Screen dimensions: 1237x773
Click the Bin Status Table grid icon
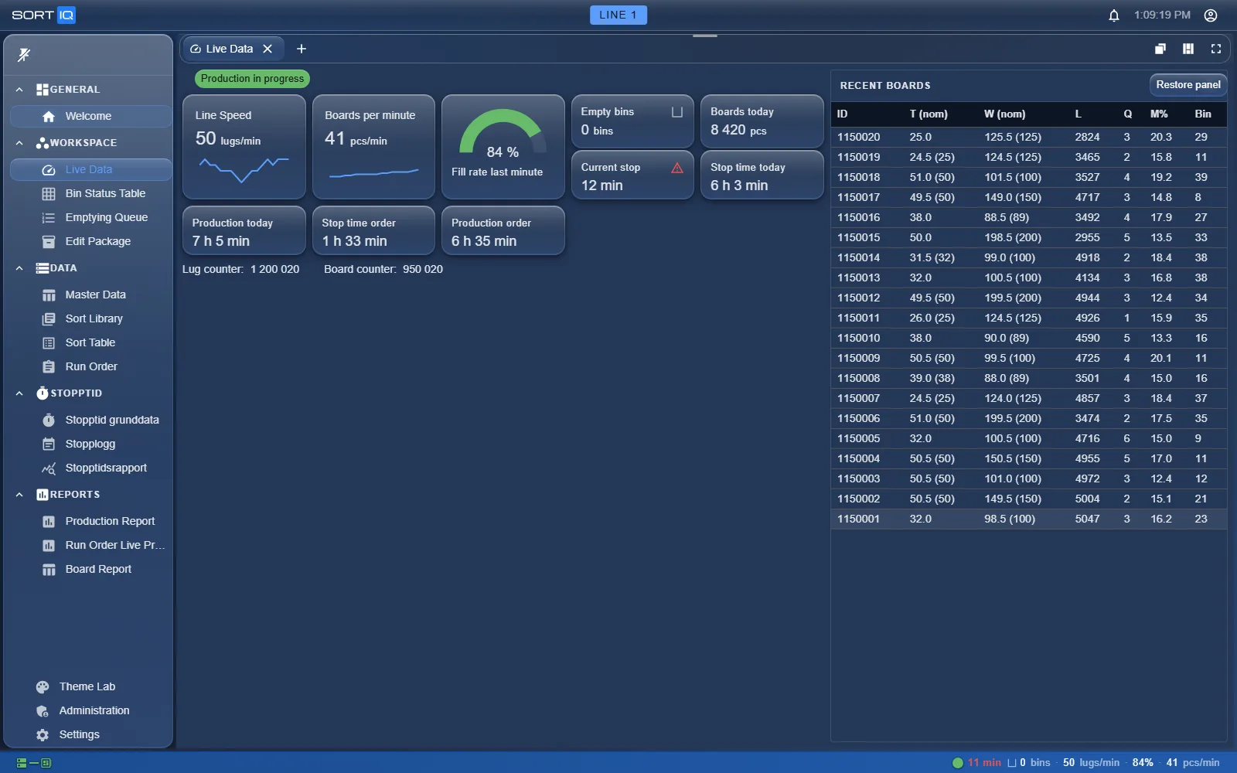(x=49, y=193)
